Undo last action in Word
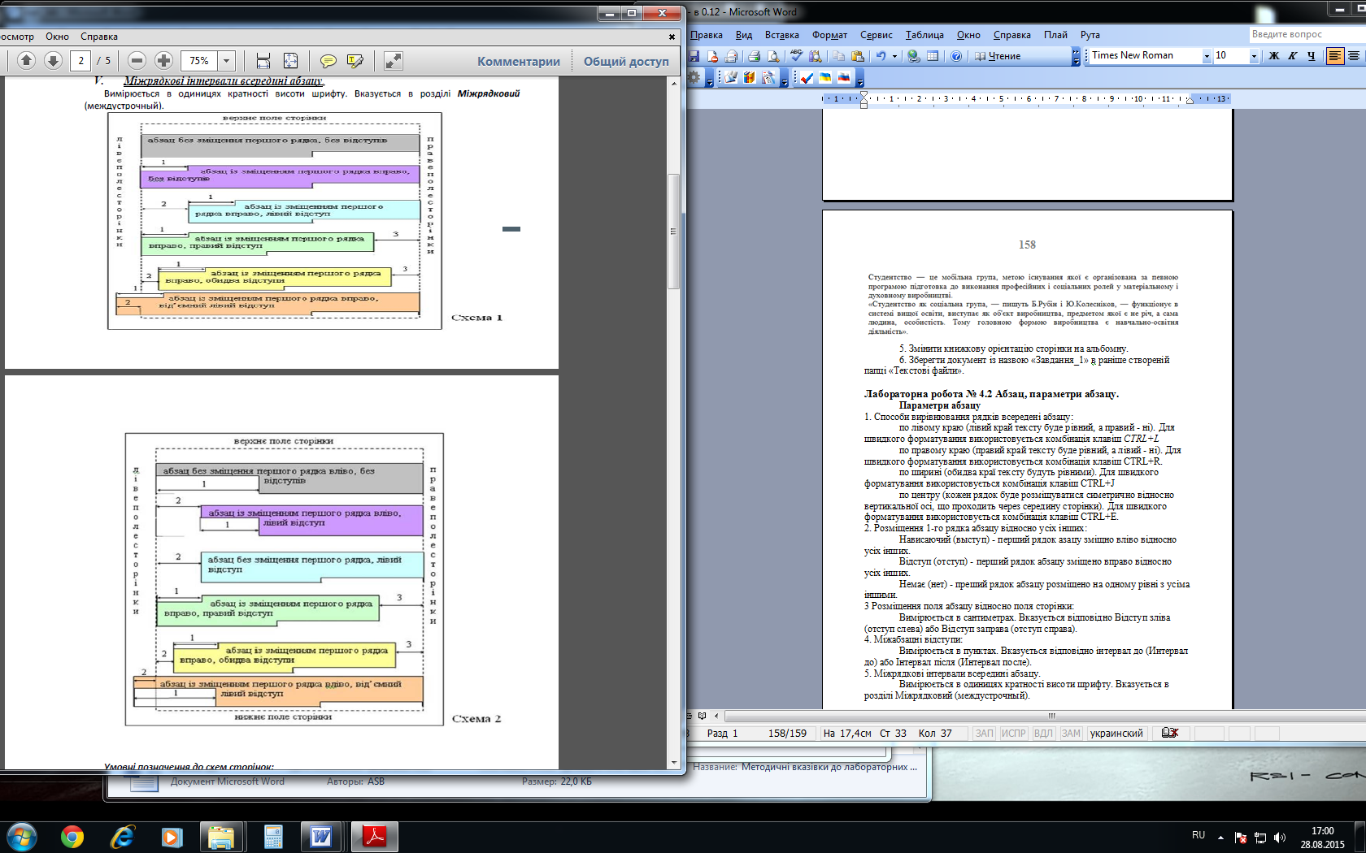Viewport: 1366px width, 853px height. pos(881,56)
